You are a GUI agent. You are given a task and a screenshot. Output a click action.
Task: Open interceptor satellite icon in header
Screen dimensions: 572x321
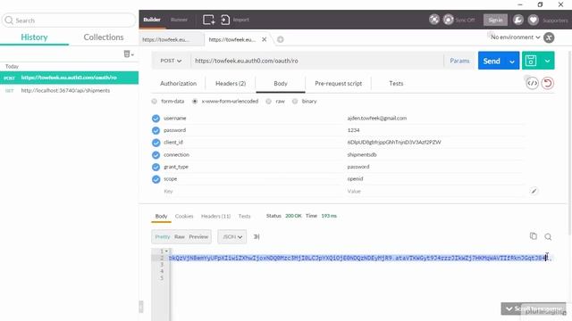pyautogui.click(x=434, y=20)
